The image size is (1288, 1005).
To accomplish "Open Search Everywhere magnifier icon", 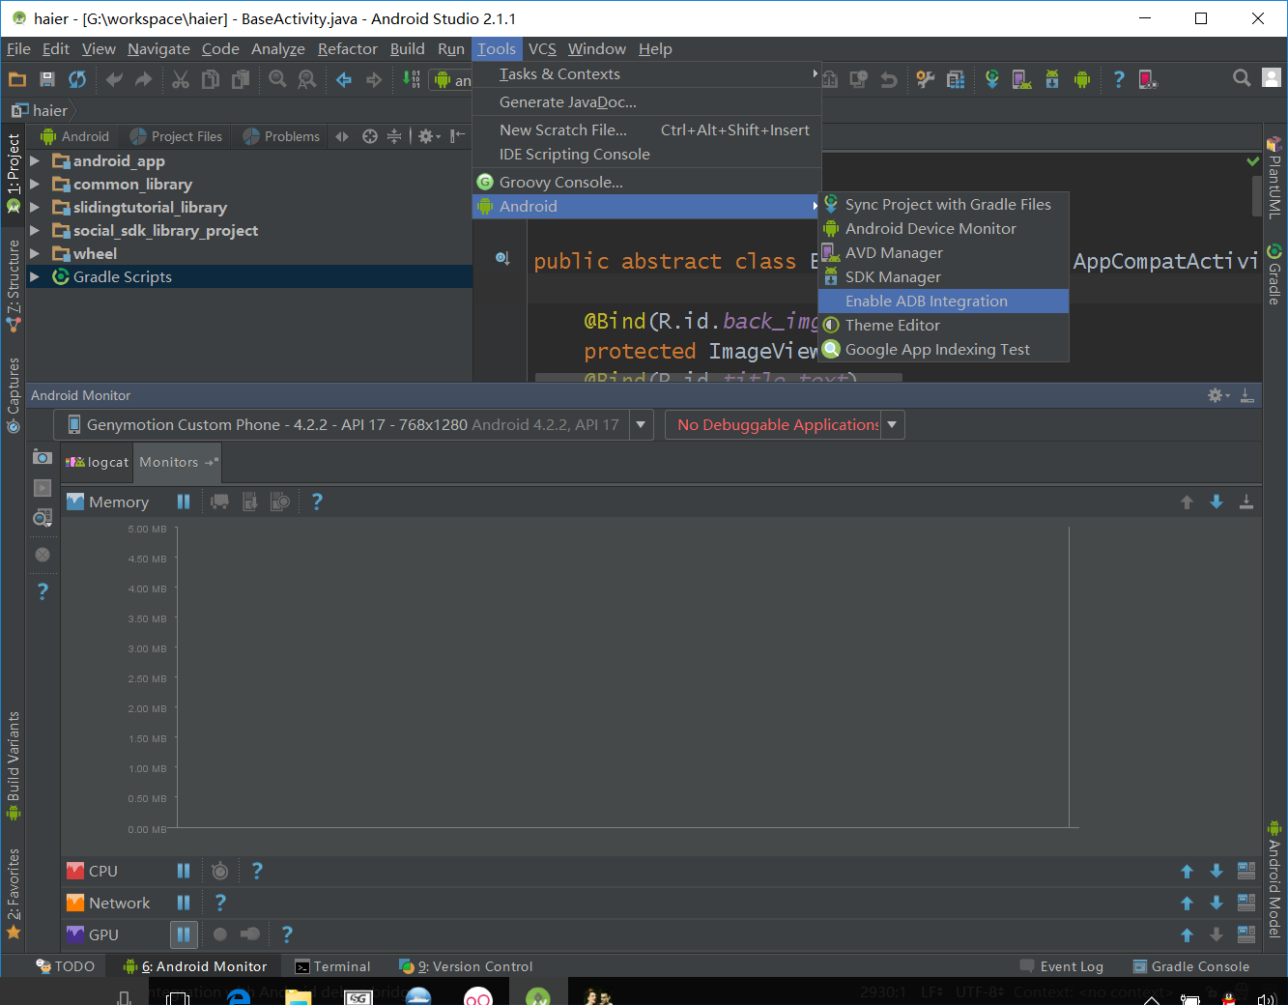I will point(1242,79).
